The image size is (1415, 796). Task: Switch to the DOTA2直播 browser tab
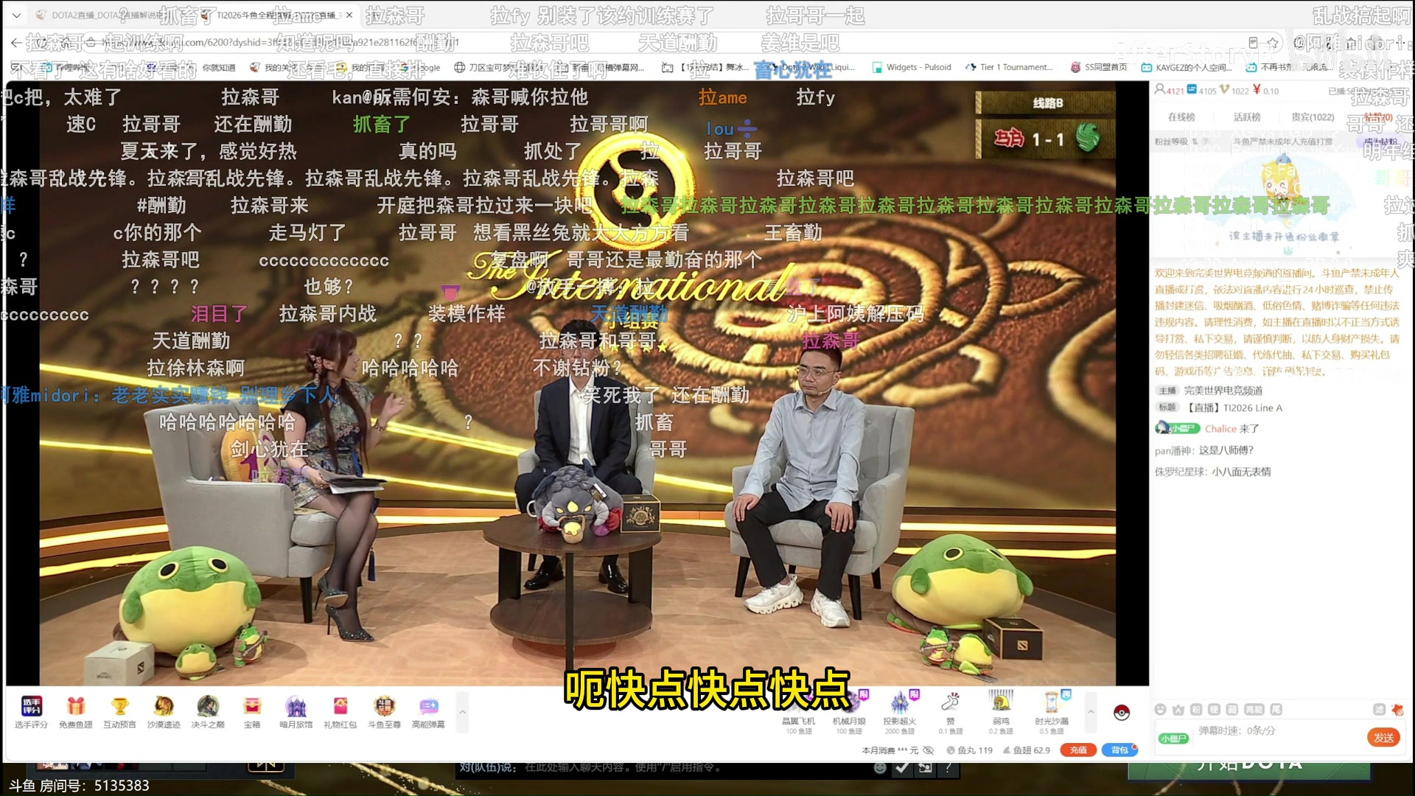[111, 15]
